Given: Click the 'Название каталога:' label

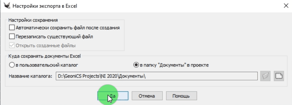Looking at the screenshot, I should pyautogui.click(x=30, y=76).
